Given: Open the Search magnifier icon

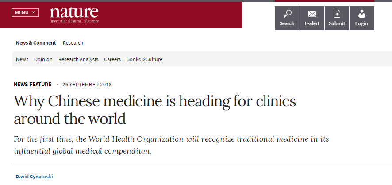Looking at the screenshot, I should tap(287, 14).
